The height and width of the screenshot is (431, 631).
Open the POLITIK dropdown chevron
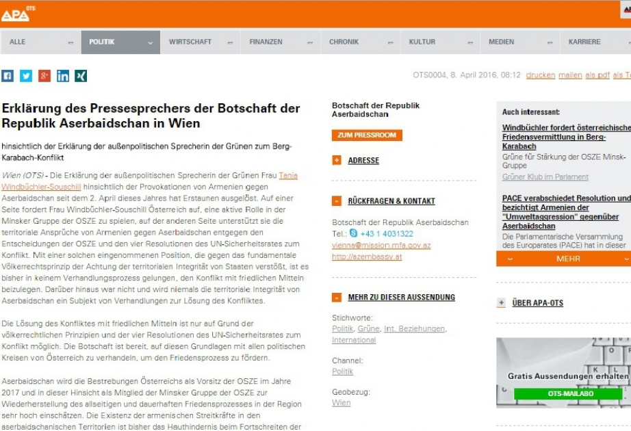point(150,42)
